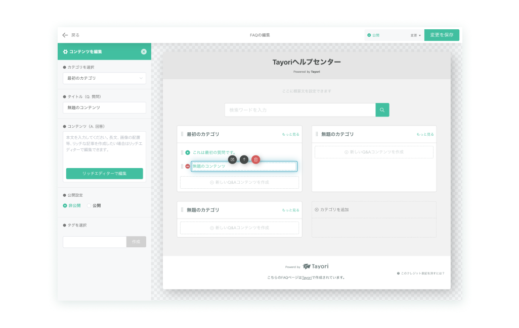Screen dimensions: 519x328
Task: Click drag handle beside 無題のコンテンツ item
Action: [x=182, y=166]
